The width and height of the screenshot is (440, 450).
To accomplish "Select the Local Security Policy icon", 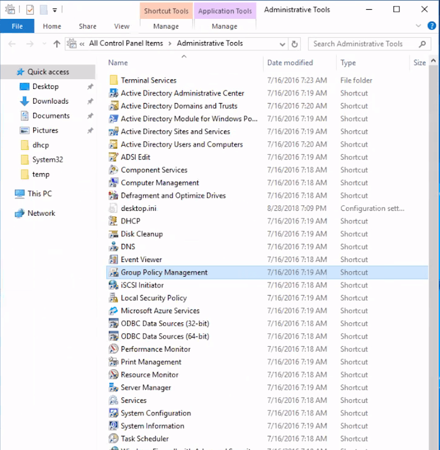I will click(113, 298).
